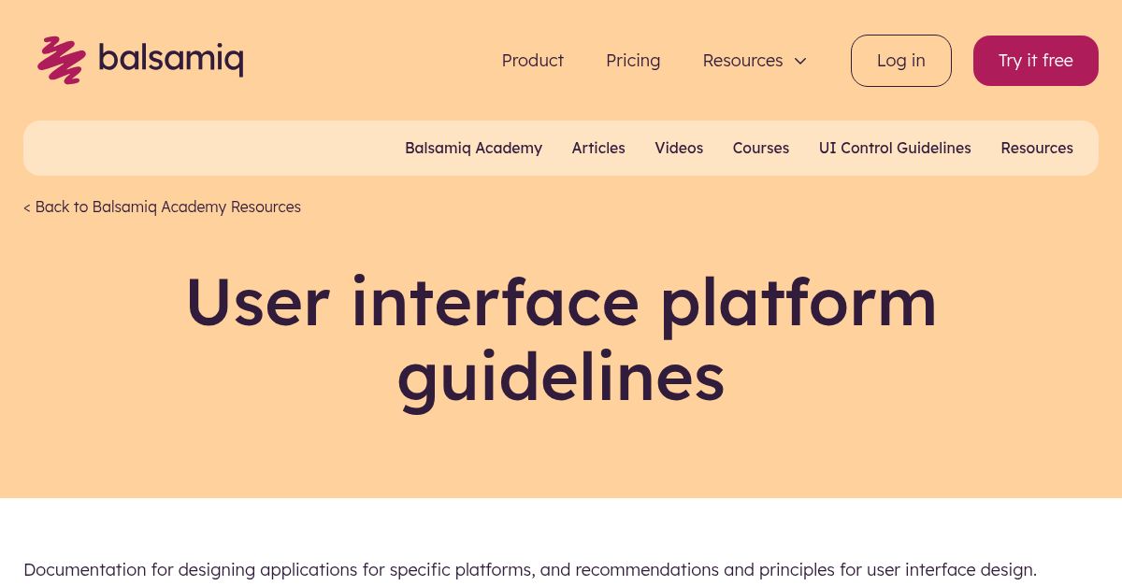Image resolution: width=1122 pixels, height=586 pixels.
Task: Click the less-than arrow before the back link
Action: tap(26, 207)
